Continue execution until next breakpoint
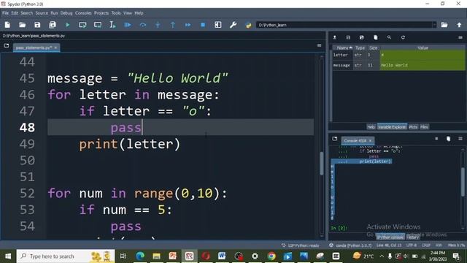The image size is (467, 263). [188, 25]
